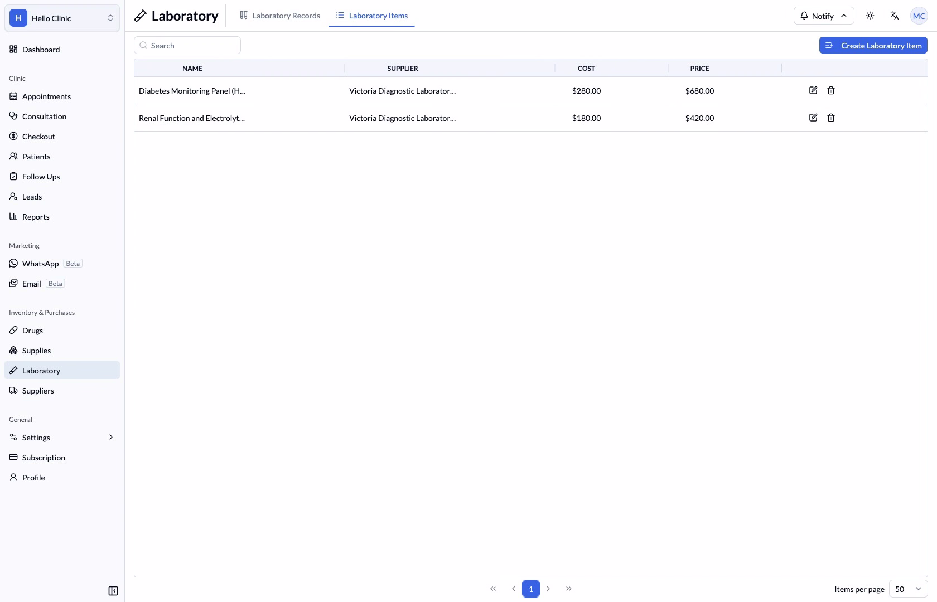
Task: Focus the Search input field
Action: [x=187, y=45]
